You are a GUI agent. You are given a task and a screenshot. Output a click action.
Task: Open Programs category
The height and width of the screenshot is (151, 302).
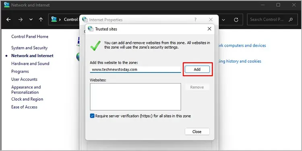pos(20,71)
